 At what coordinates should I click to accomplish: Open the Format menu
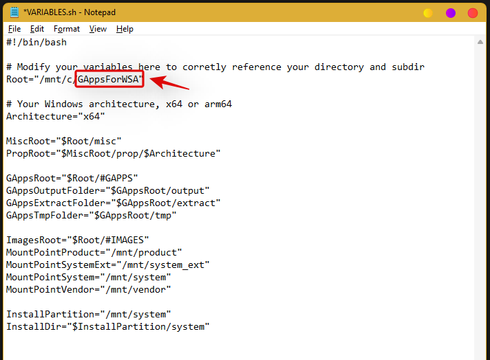click(67, 29)
